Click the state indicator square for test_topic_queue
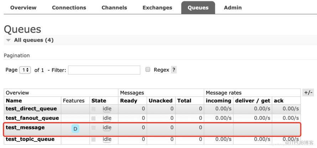Image resolution: width=317 pixels, height=148 pixels. 93,139
